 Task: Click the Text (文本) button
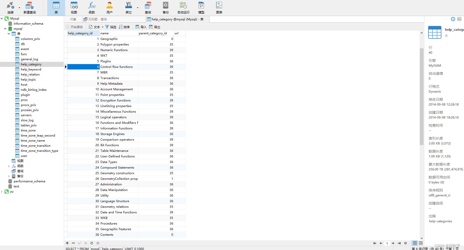coord(94,27)
